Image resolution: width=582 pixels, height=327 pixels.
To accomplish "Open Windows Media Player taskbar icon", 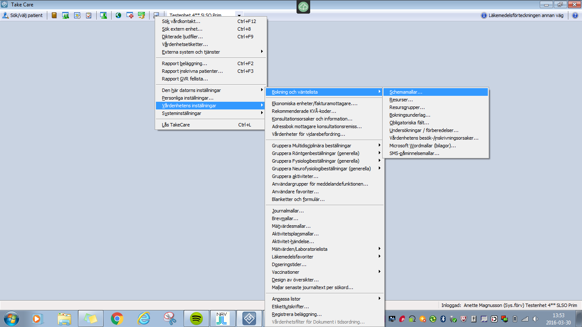I will pos(38,318).
